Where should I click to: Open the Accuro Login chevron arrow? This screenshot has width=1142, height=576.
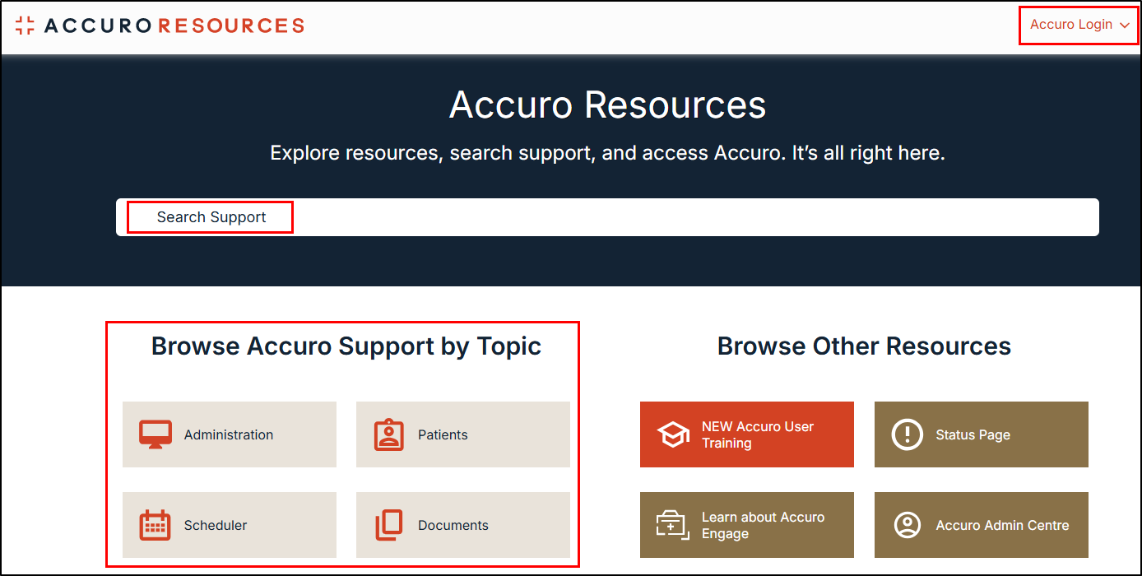click(1126, 26)
